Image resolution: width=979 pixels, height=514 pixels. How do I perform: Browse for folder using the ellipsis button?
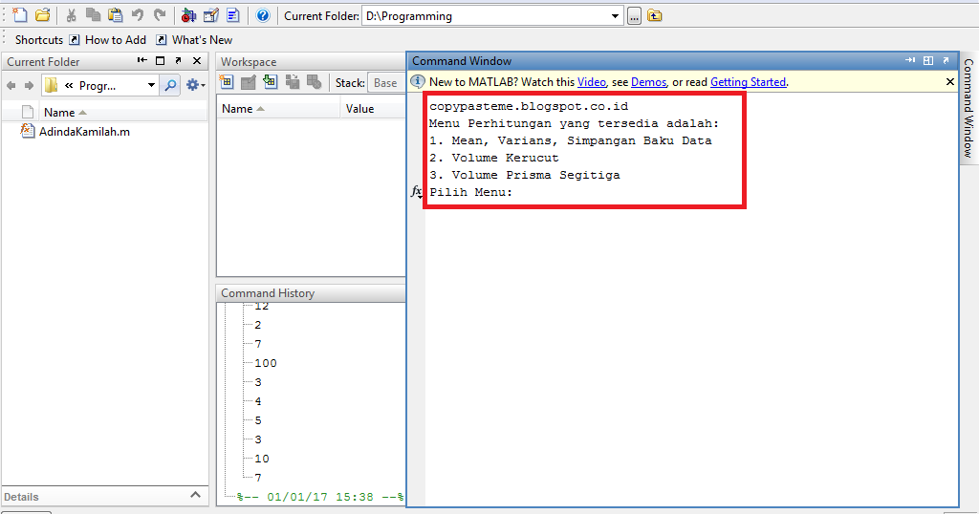coord(634,16)
